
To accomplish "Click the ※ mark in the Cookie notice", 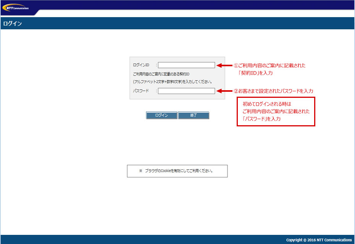I will (x=140, y=171).
